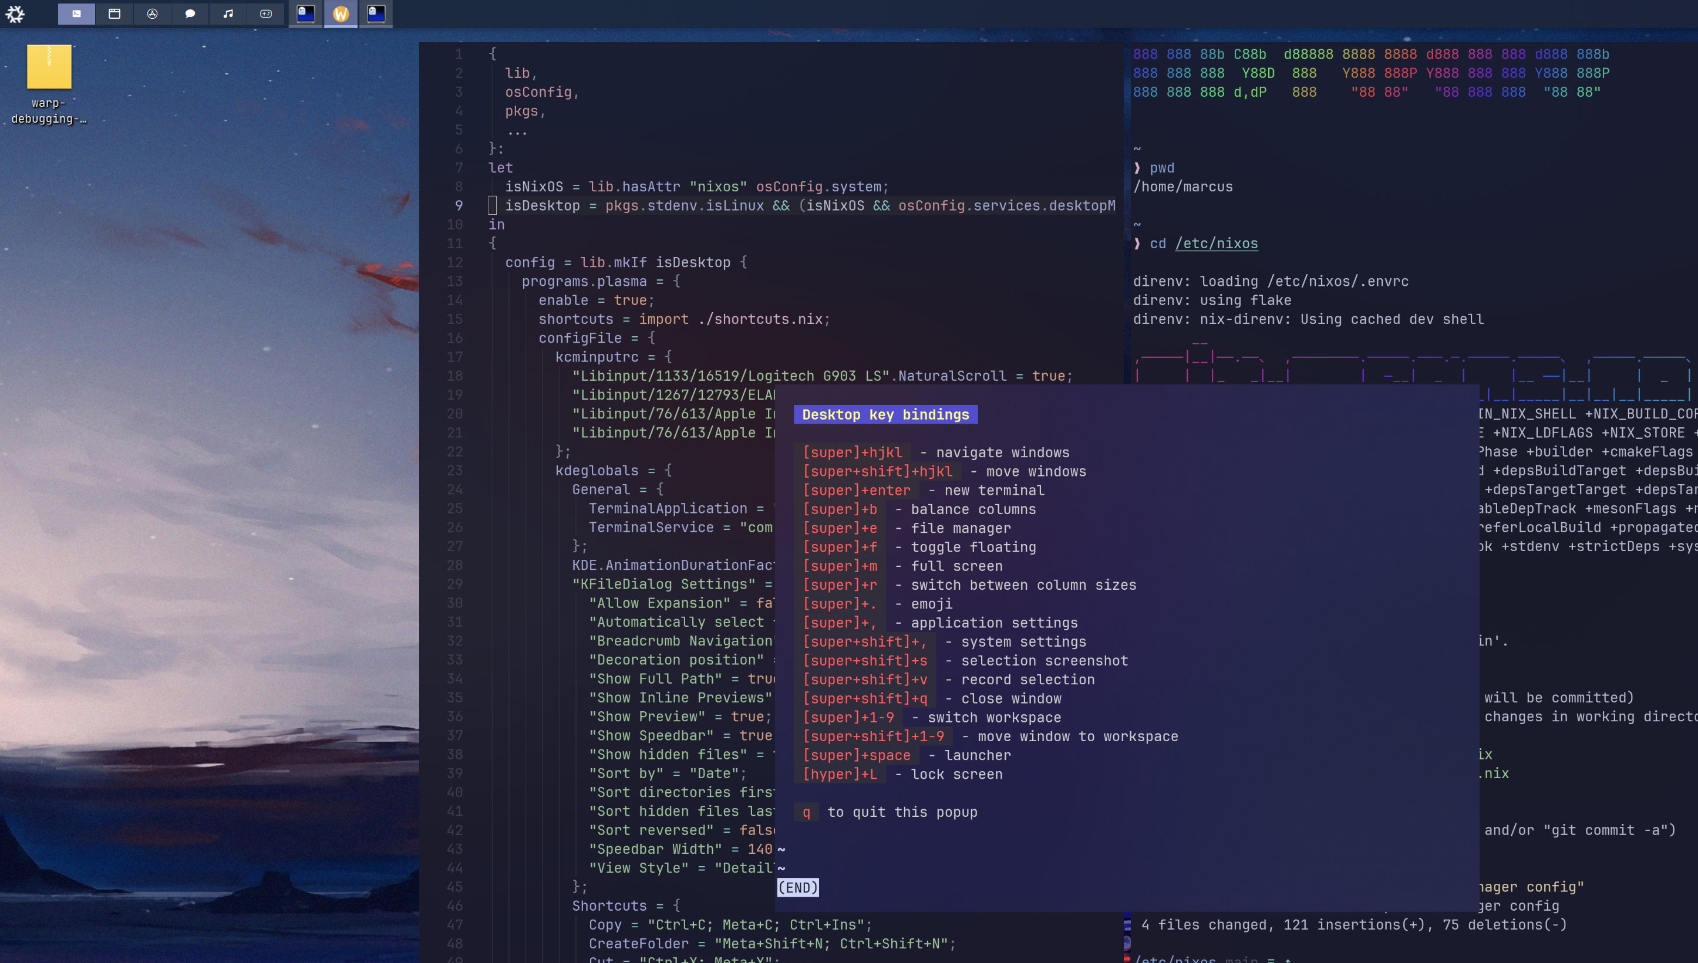Click the /etc/nixos path link

[x=1217, y=244]
